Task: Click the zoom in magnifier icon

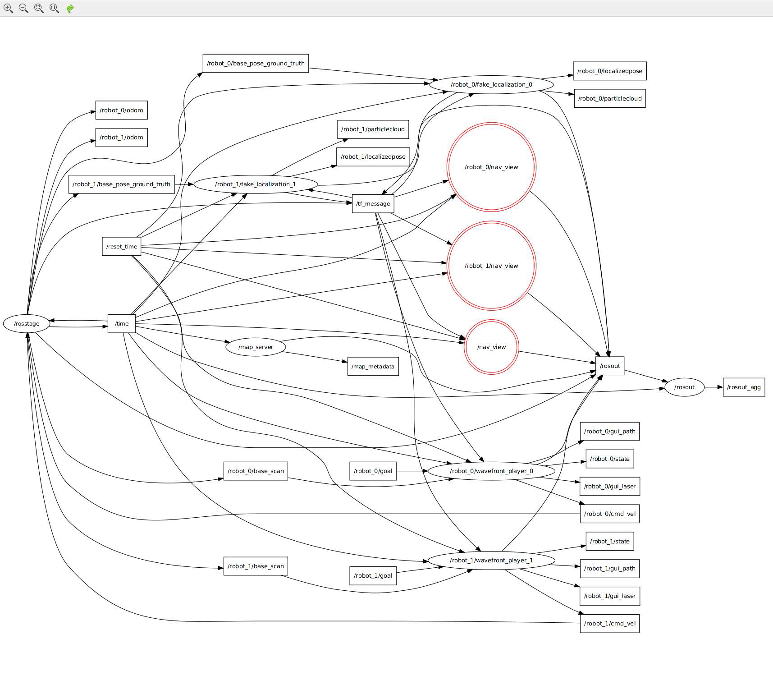Action: pyautogui.click(x=8, y=8)
